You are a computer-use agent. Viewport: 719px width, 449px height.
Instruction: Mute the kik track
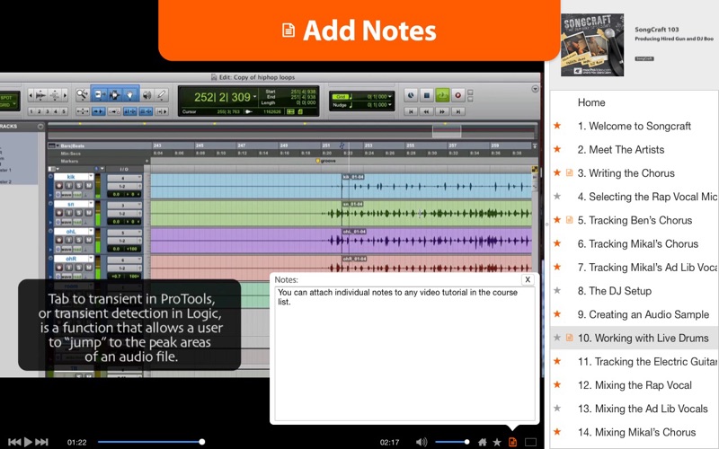88,186
